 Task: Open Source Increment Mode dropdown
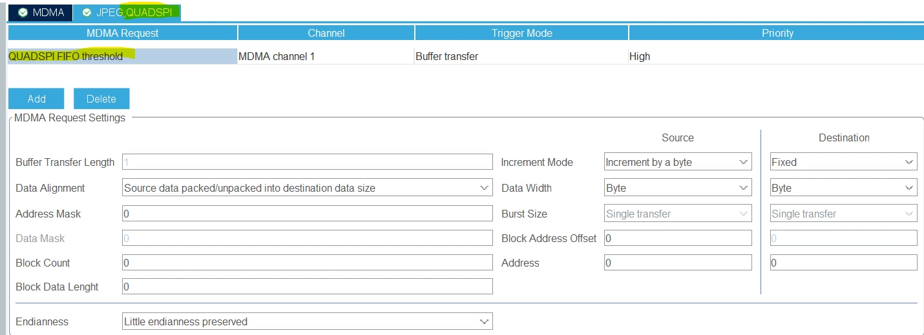[678, 162]
